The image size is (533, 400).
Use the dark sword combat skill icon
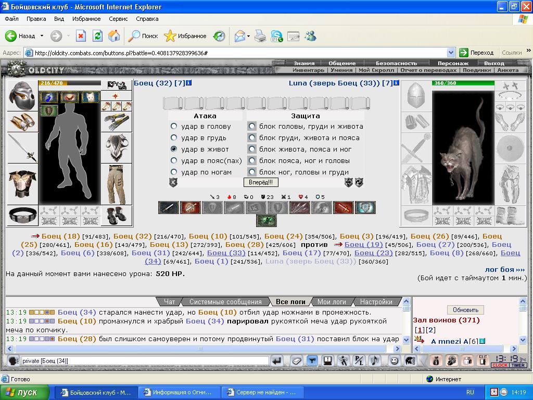click(x=169, y=207)
